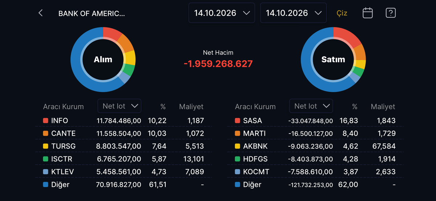Expand the Net lot dropdown in sell table
This screenshot has width=436, height=201.
click(x=311, y=106)
